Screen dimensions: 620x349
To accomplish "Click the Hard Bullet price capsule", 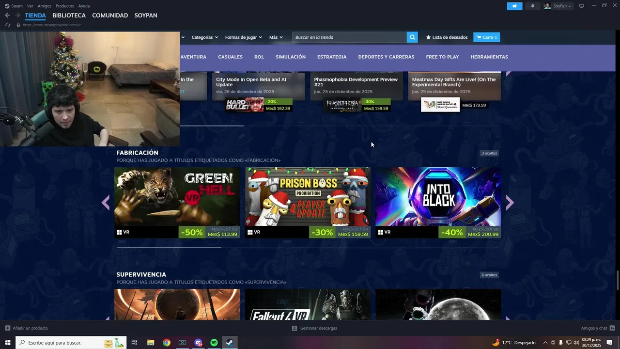I will 259,105.
